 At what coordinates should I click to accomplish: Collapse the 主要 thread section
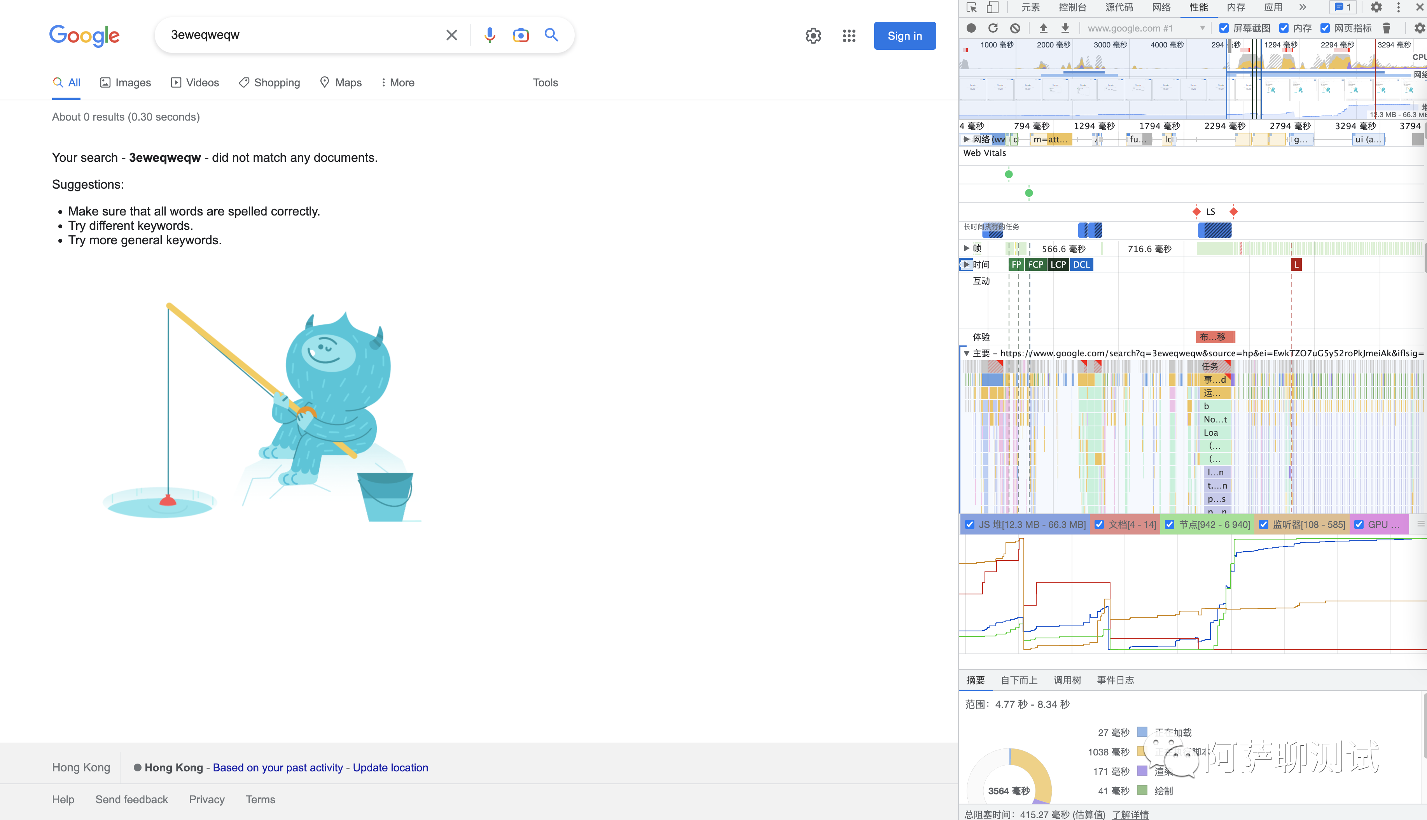tap(967, 353)
